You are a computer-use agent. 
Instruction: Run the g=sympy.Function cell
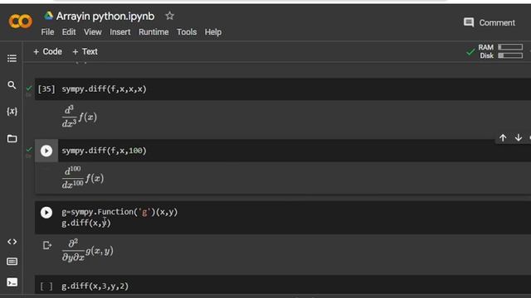coord(46,213)
